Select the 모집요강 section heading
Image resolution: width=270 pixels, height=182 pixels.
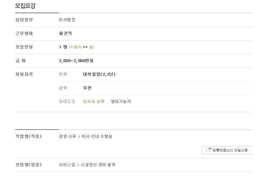tap(25, 6)
